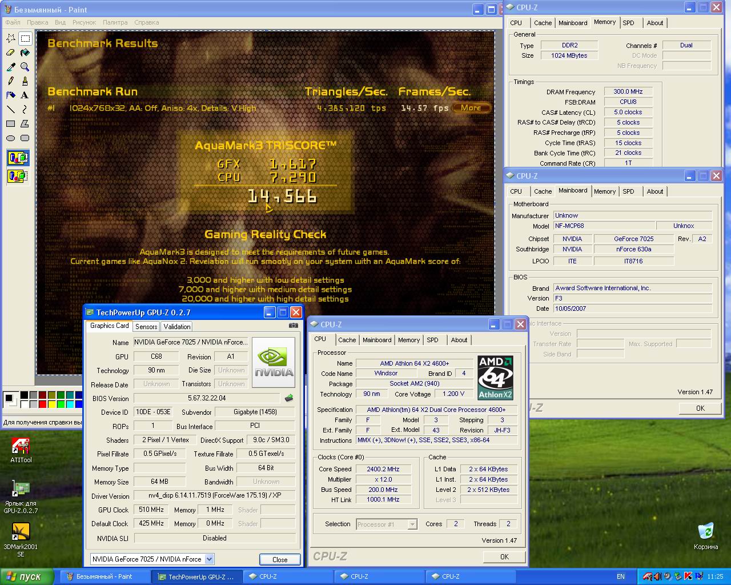Viewport: 731px width, 585px height.
Task: Select the Polygon shape tool
Action: (x=25, y=123)
